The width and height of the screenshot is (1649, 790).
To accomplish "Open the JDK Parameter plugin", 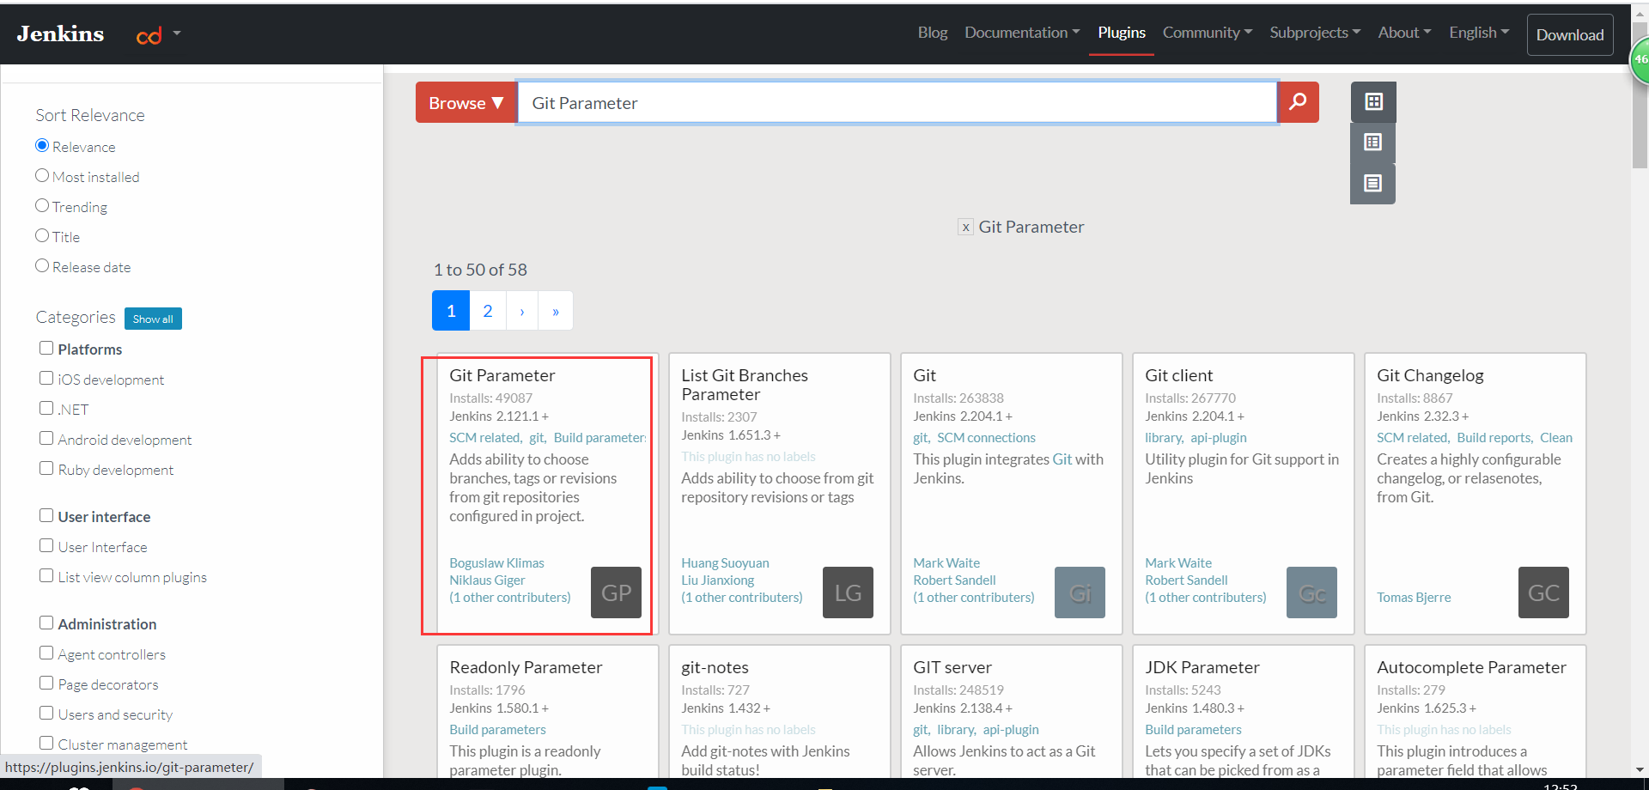I will click(x=1202, y=667).
